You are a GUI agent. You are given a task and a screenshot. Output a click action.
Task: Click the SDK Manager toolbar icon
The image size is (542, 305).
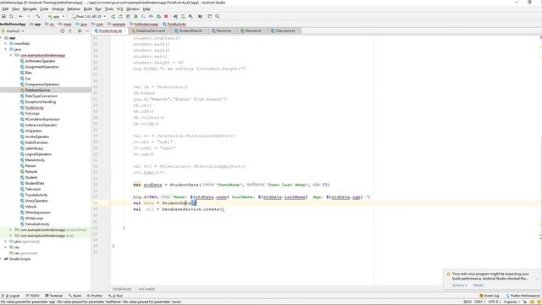coord(191,16)
